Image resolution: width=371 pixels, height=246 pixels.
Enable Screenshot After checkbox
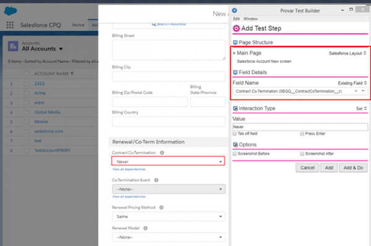[302, 154]
